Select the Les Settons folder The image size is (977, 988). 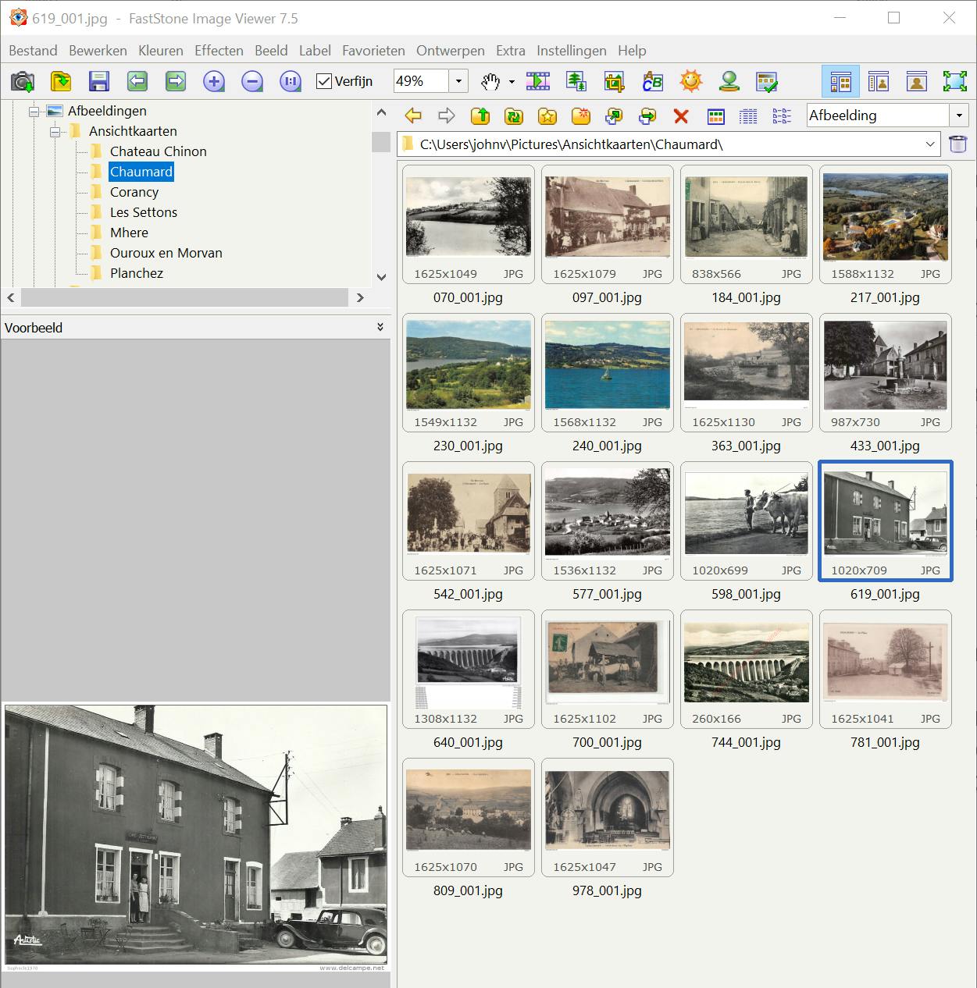pos(144,212)
